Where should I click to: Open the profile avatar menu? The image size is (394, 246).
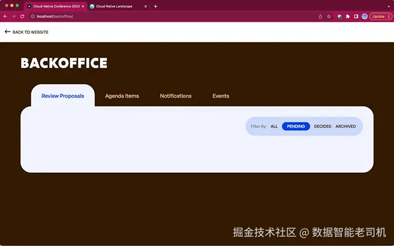365,16
